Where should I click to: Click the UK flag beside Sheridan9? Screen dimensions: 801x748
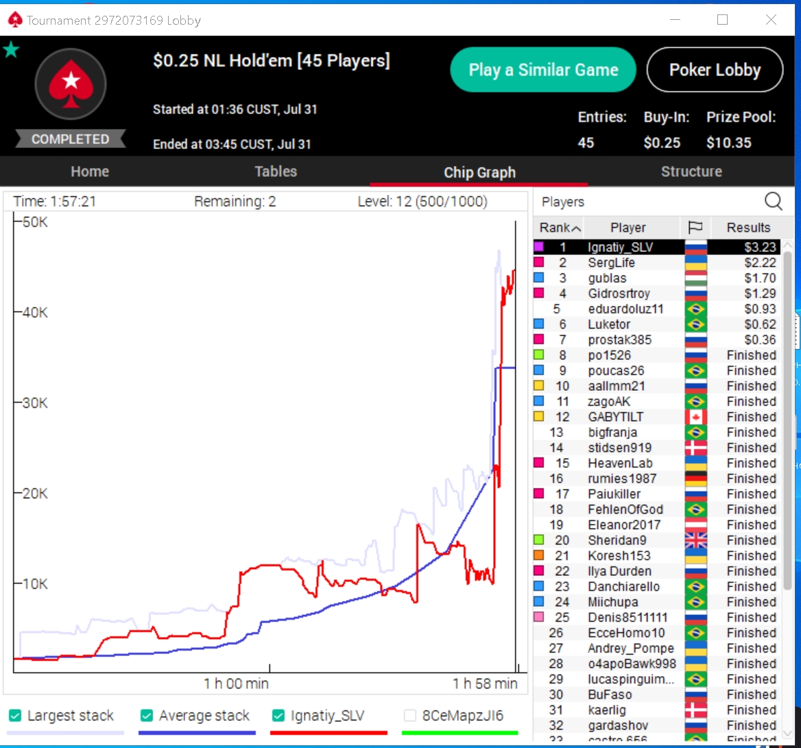click(696, 540)
